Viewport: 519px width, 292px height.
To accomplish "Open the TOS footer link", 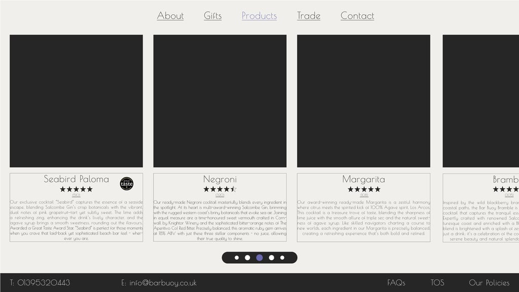I will click(x=437, y=283).
